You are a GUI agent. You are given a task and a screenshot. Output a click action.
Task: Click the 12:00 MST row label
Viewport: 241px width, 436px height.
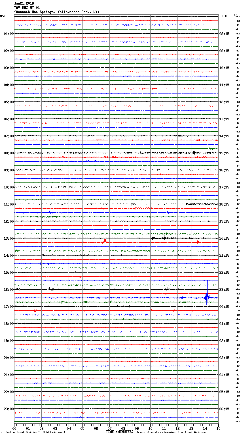point(9,221)
